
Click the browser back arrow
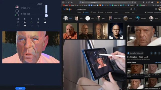[63, 2]
